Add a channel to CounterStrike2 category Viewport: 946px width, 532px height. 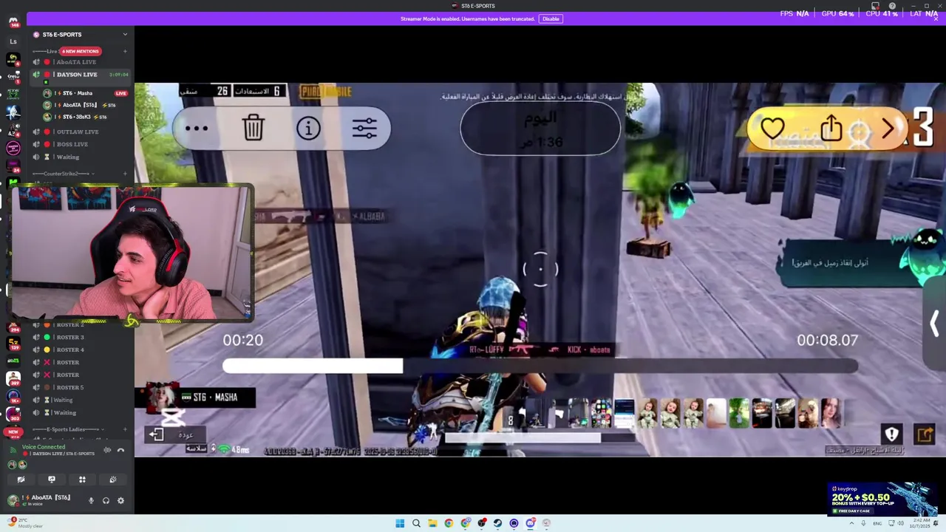125,174
